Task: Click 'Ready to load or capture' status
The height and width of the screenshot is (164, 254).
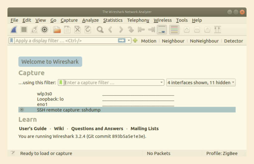Action: (46, 153)
